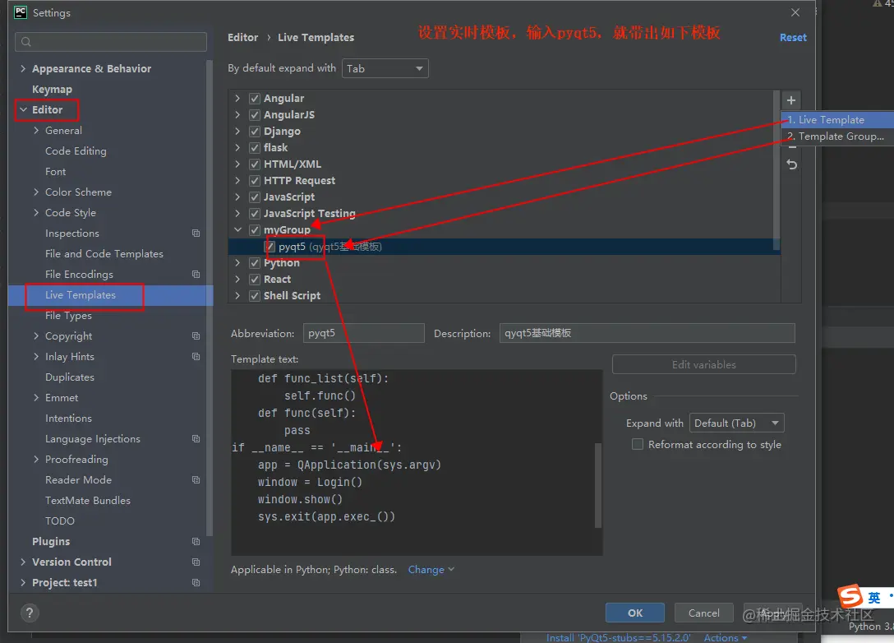Click the project-level icon beside Reader Mode
The width and height of the screenshot is (894, 643).
tap(196, 480)
